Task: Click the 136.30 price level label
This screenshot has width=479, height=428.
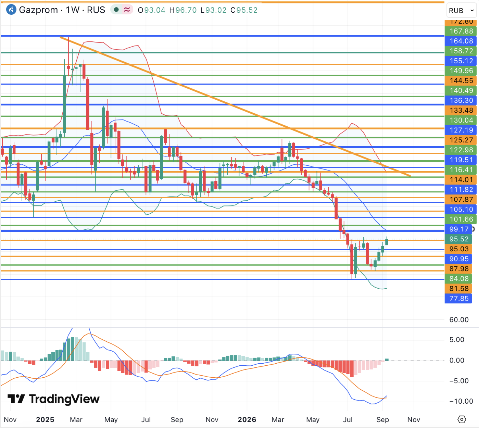Action: click(x=461, y=101)
